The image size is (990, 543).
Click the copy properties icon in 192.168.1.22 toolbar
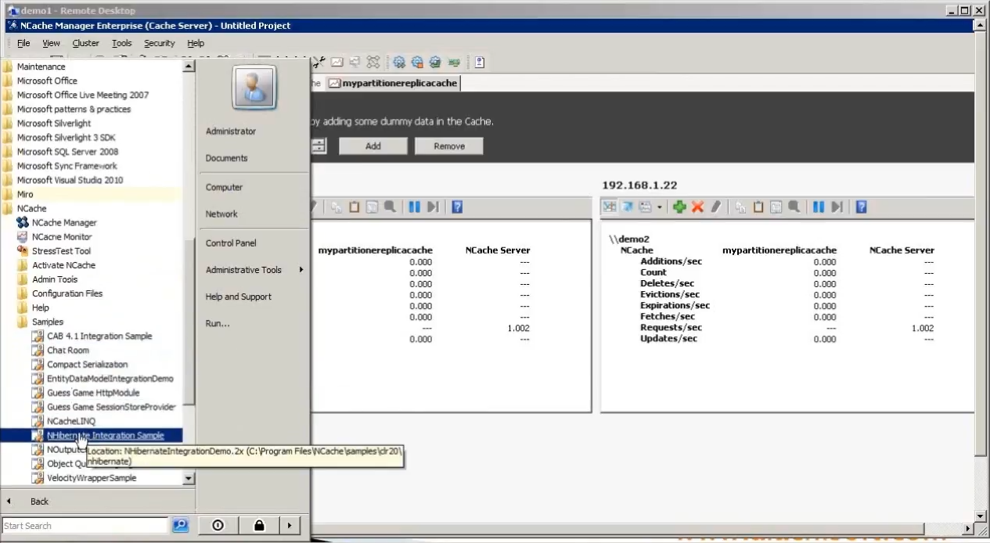coord(741,207)
